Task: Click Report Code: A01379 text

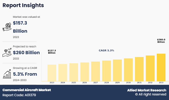Action: coord(19,95)
